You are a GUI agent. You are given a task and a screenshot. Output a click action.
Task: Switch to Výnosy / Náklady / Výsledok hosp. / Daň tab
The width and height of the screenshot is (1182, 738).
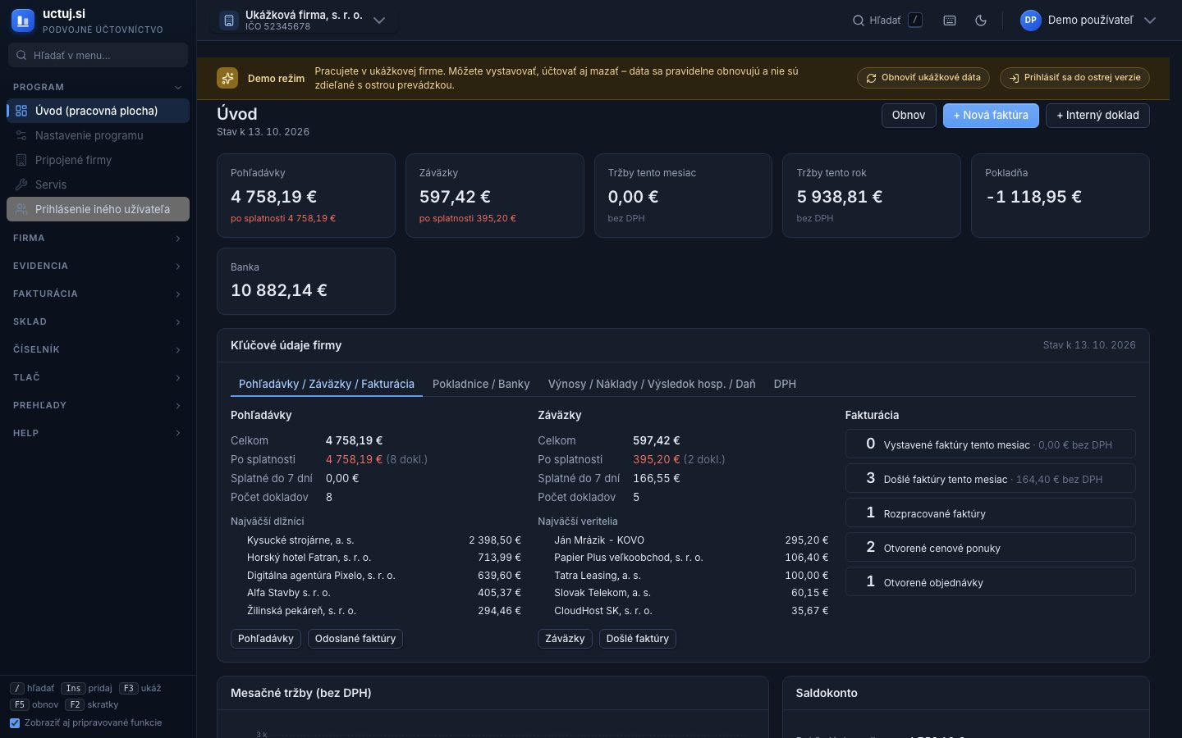pos(652,384)
